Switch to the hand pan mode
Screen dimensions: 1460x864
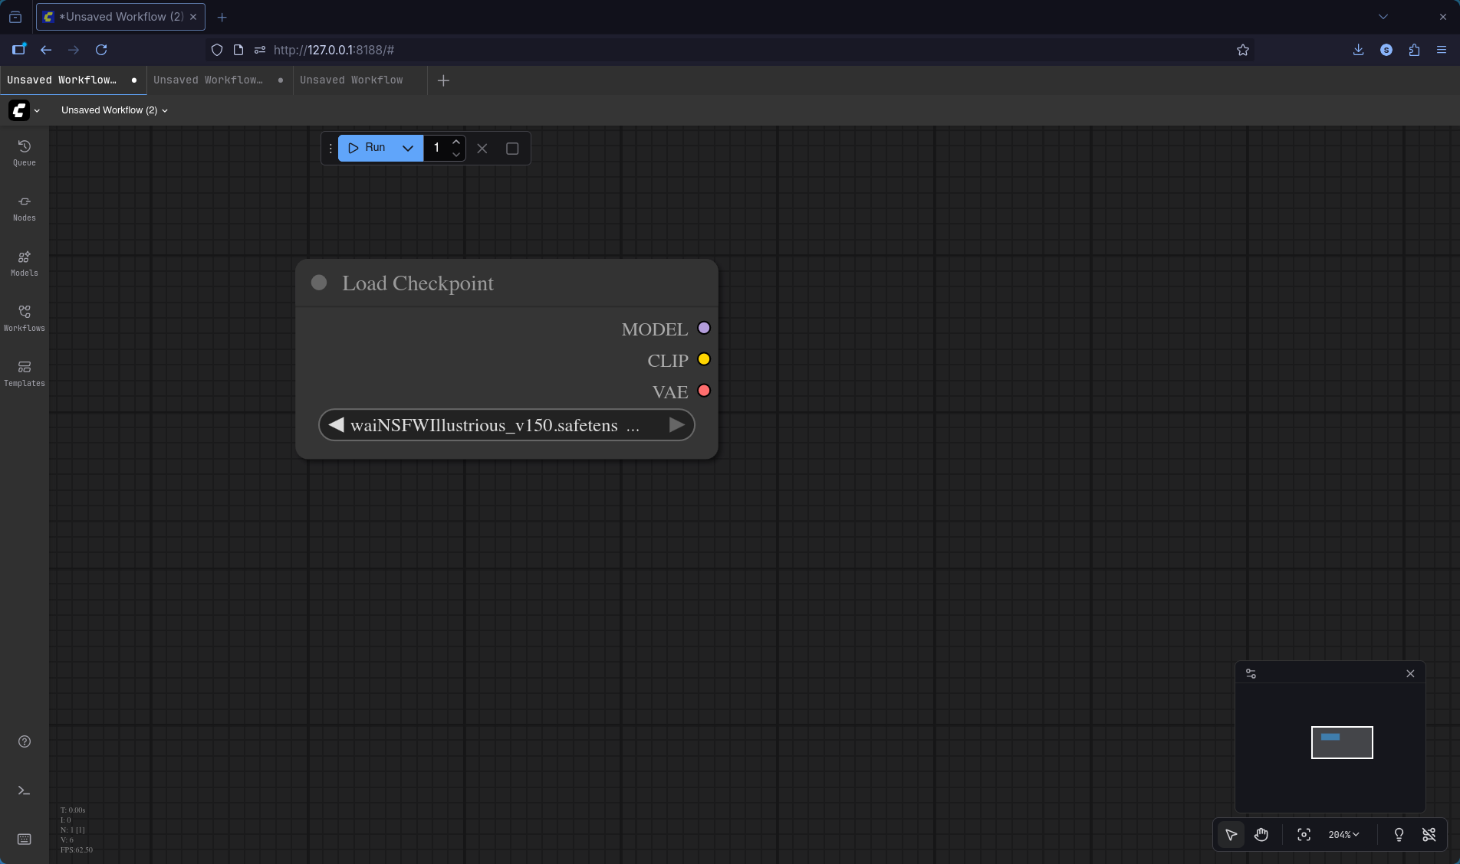coord(1261,835)
